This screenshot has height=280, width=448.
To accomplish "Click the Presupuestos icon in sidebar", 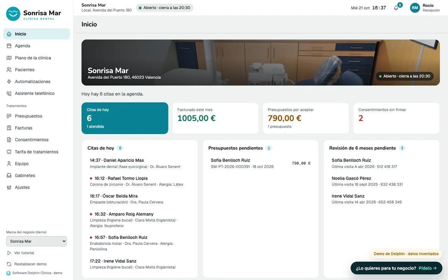I will (9, 116).
